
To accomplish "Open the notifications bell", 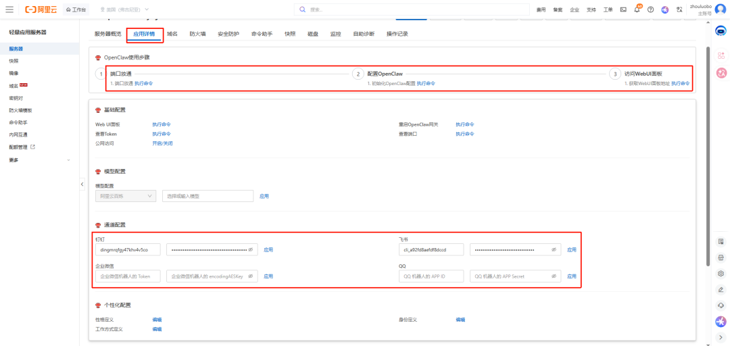I will click(637, 9).
